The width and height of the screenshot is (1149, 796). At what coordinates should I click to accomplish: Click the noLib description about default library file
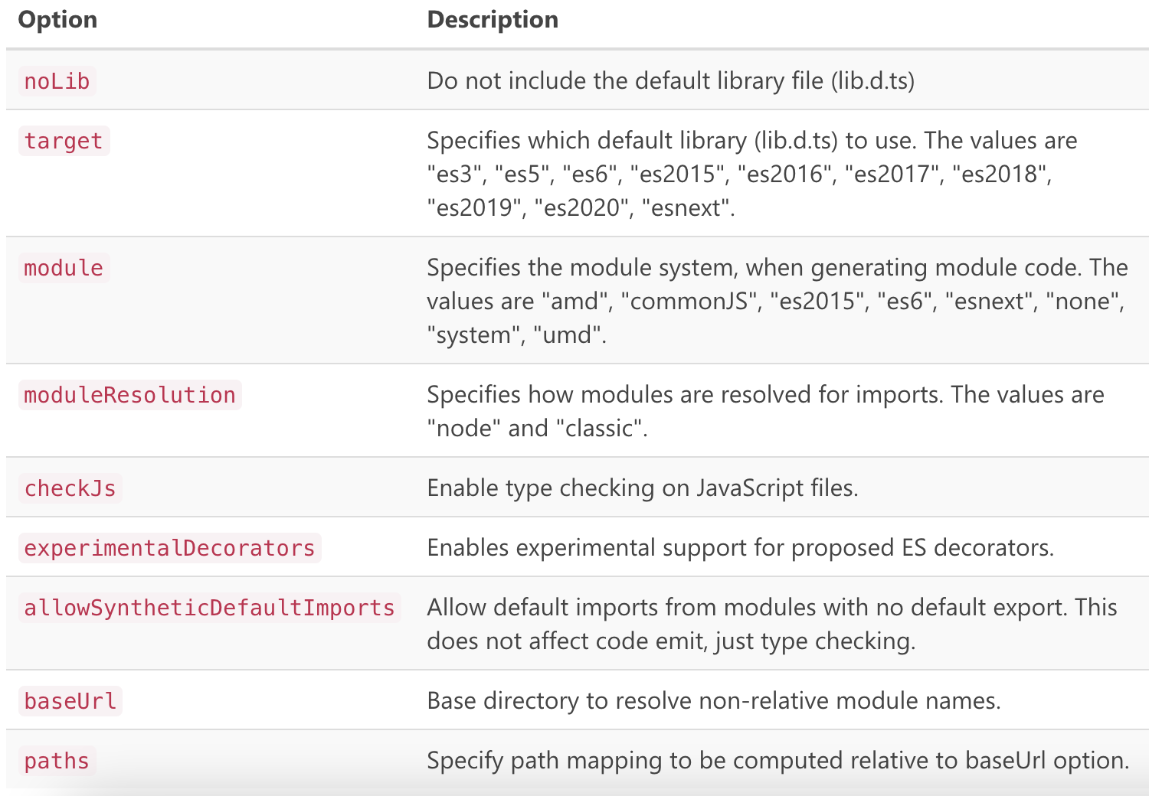click(670, 81)
